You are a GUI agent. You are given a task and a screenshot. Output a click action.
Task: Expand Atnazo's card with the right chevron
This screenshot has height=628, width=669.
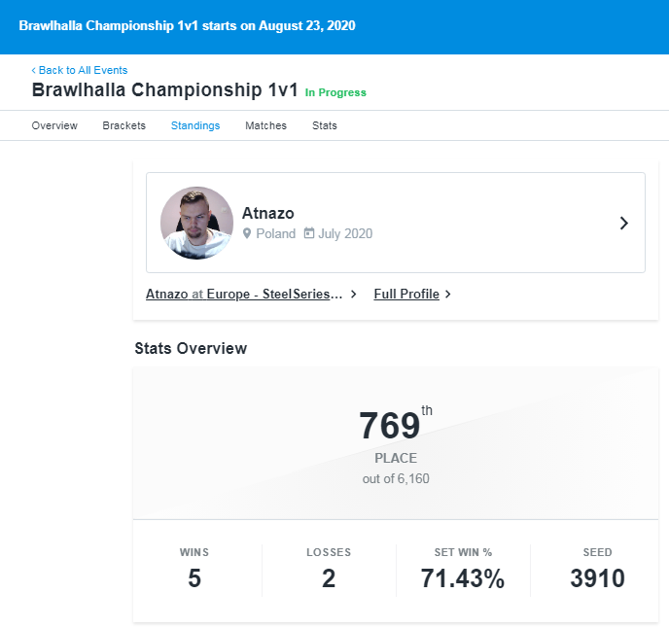(623, 223)
